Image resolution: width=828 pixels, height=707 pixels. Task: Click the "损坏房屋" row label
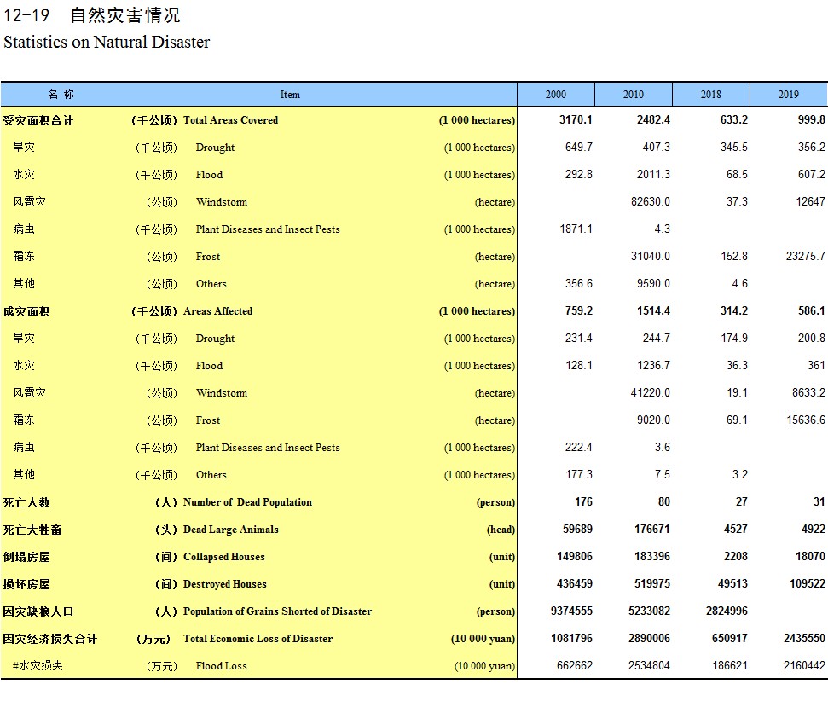click(x=26, y=584)
